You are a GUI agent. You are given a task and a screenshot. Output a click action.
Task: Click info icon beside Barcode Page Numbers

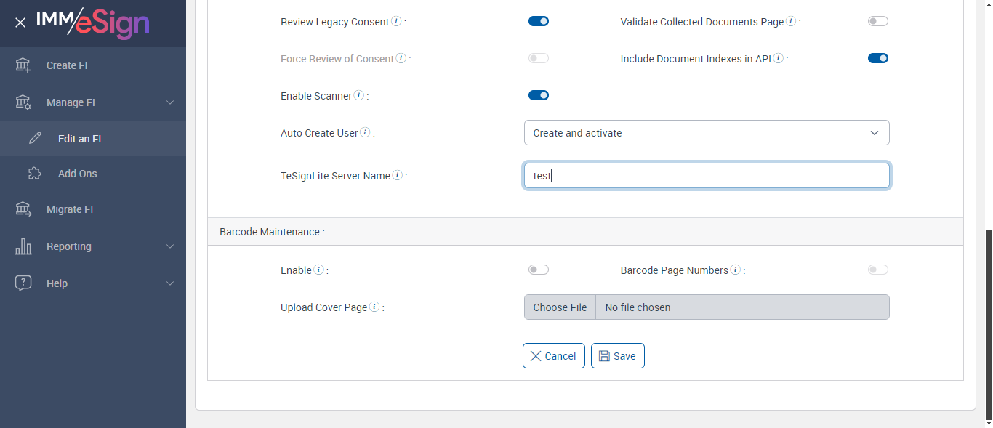point(736,270)
